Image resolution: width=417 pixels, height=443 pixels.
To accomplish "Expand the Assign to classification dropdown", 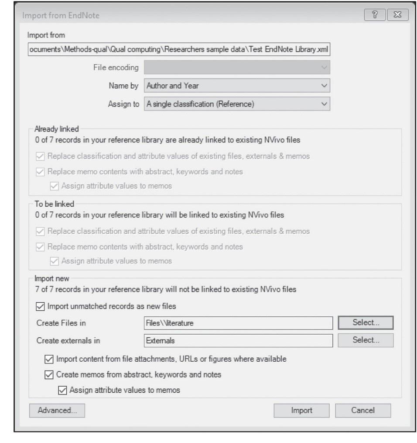I will (x=237, y=104).
